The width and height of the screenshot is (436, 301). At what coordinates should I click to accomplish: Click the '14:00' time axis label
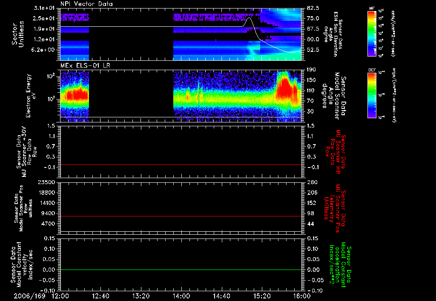tap(181, 296)
